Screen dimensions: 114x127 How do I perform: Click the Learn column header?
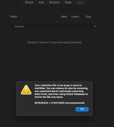coord(75,17)
